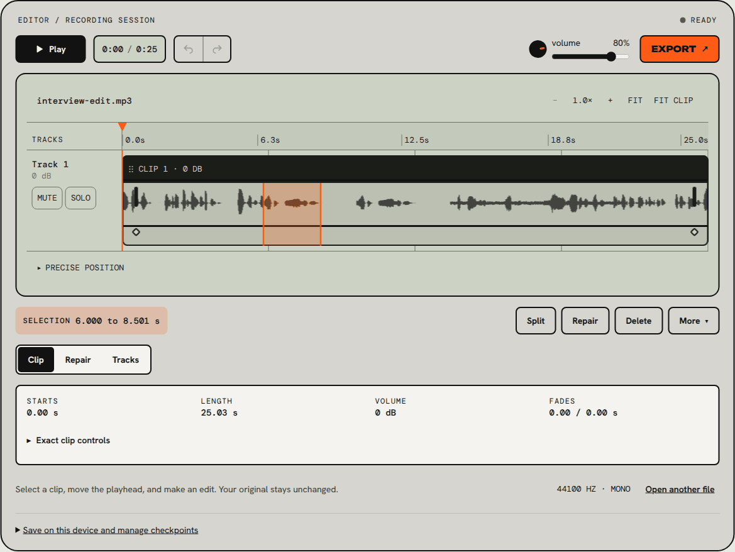Expand Exact clip controls
Image resolution: width=735 pixels, height=552 pixels.
(69, 441)
